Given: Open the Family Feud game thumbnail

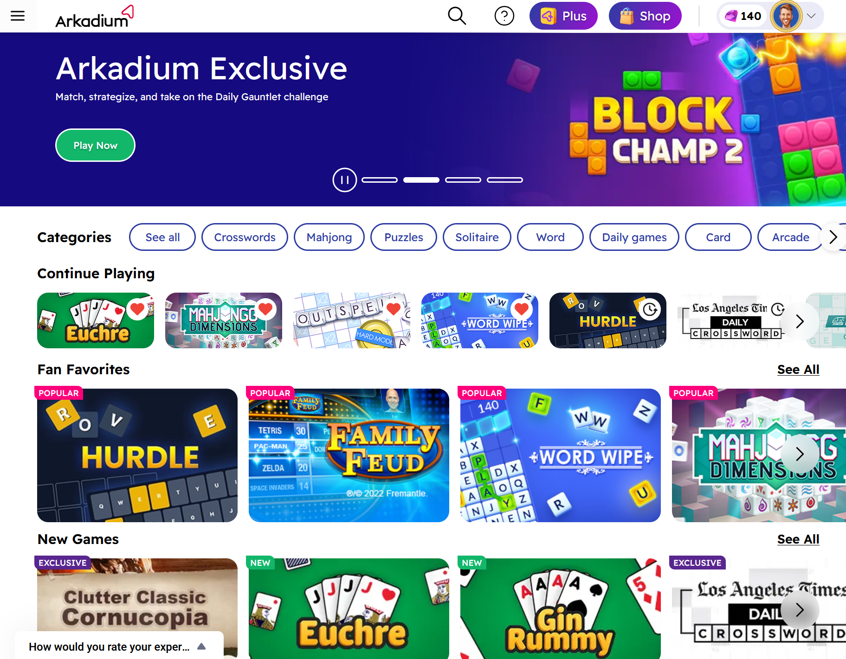Looking at the screenshot, I should click(x=349, y=455).
